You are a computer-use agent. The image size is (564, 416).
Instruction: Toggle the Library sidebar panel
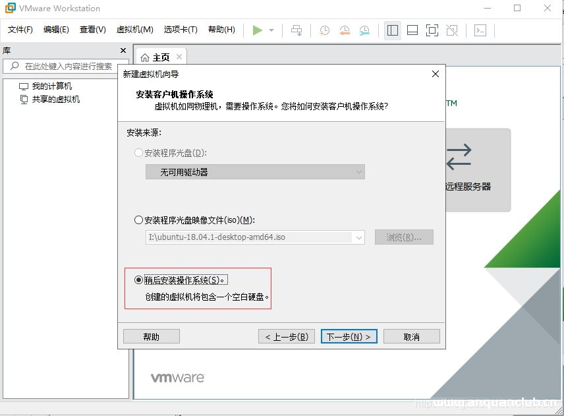(x=391, y=30)
